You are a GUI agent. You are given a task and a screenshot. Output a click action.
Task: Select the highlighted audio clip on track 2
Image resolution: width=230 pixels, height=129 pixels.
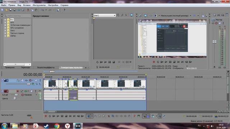pos(73,95)
